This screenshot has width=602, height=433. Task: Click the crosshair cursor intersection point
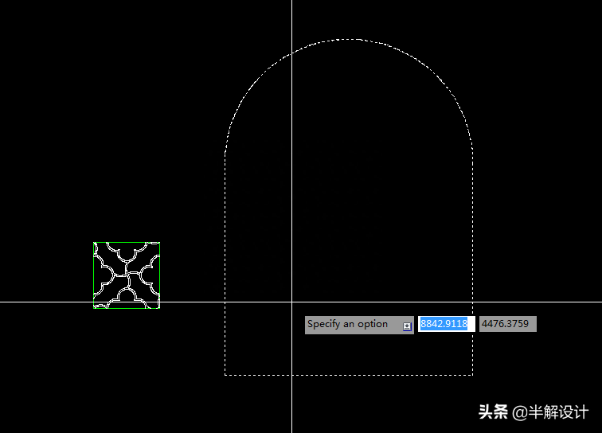point(292,302)
